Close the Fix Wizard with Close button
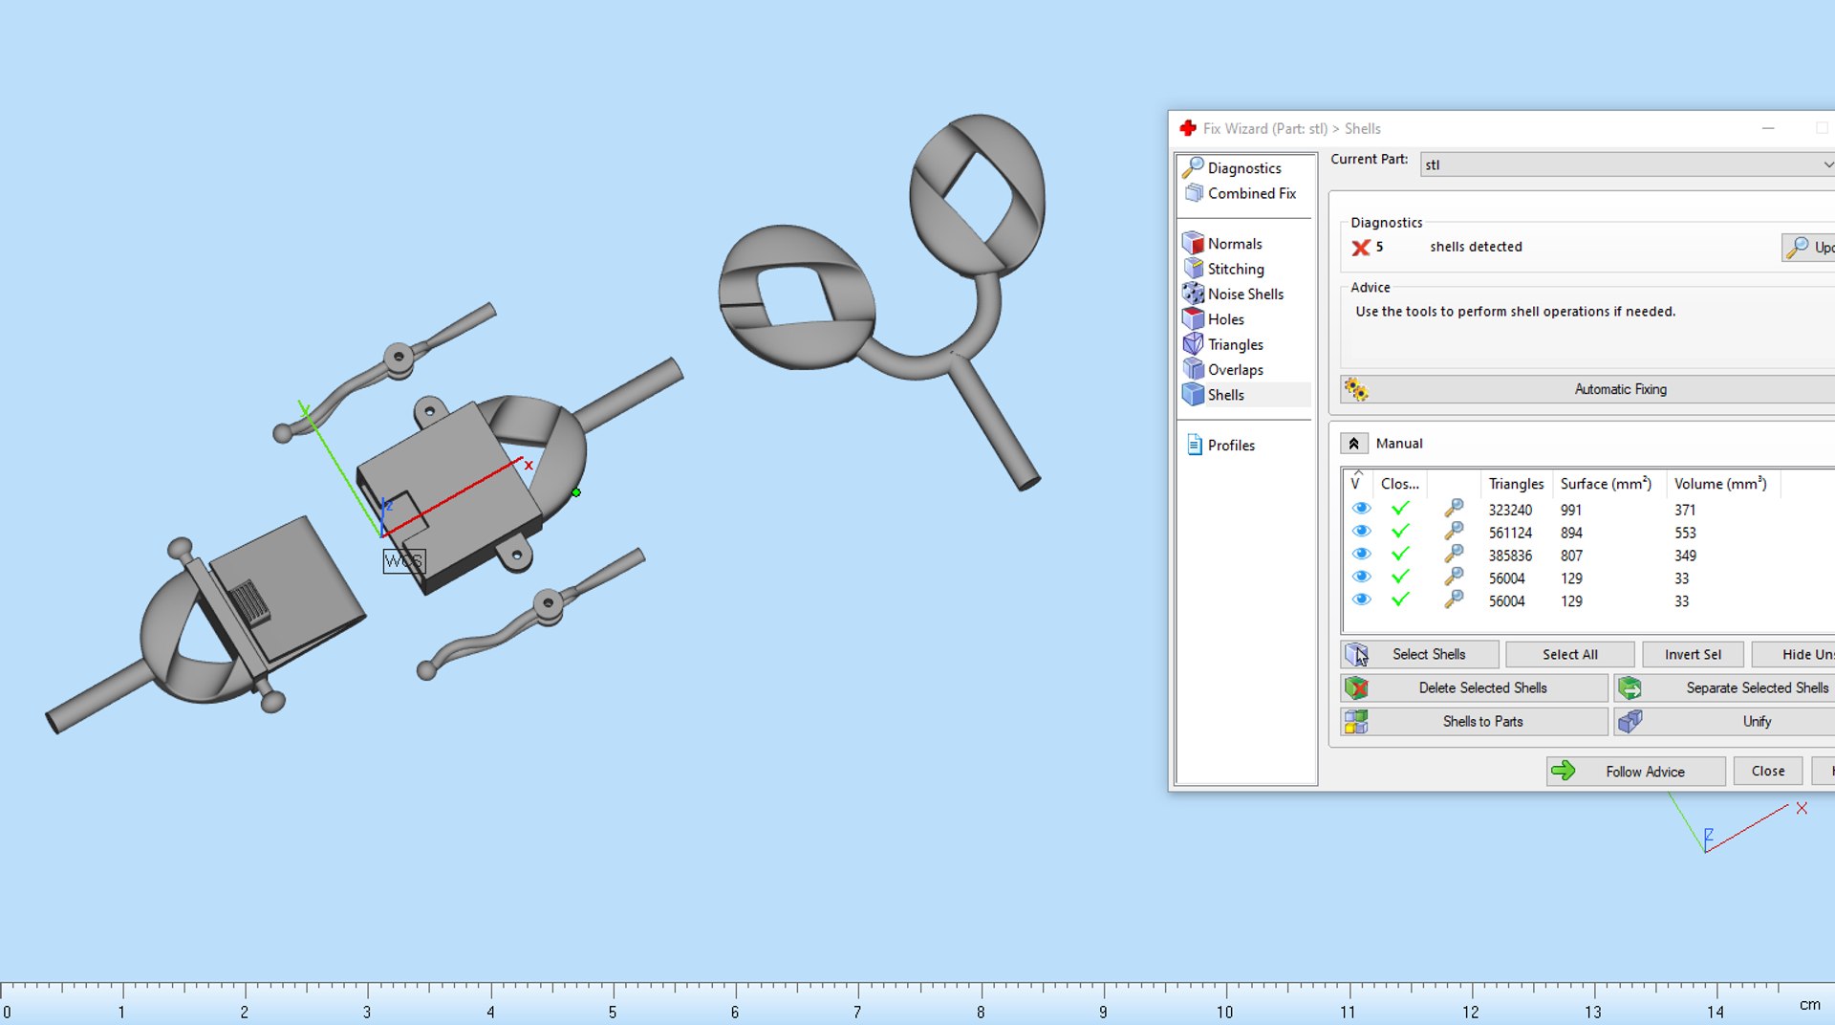The width and height of the screenshot is (1835, 1025). (x=1767, y=771)
